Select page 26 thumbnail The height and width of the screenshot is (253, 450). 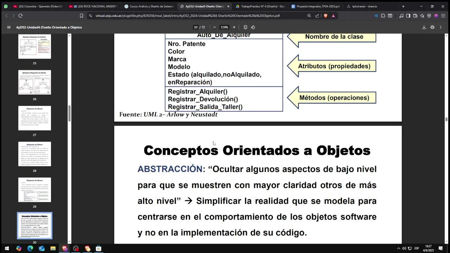coord(34,82)
